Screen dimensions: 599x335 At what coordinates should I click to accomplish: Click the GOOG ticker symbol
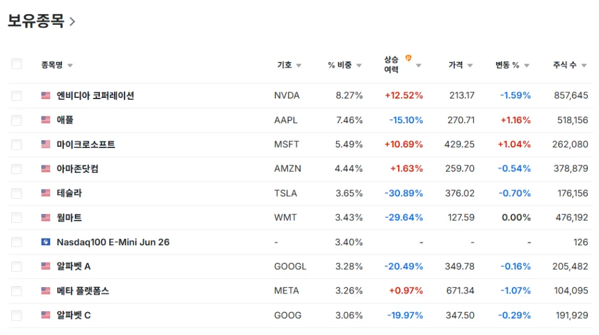288,316
